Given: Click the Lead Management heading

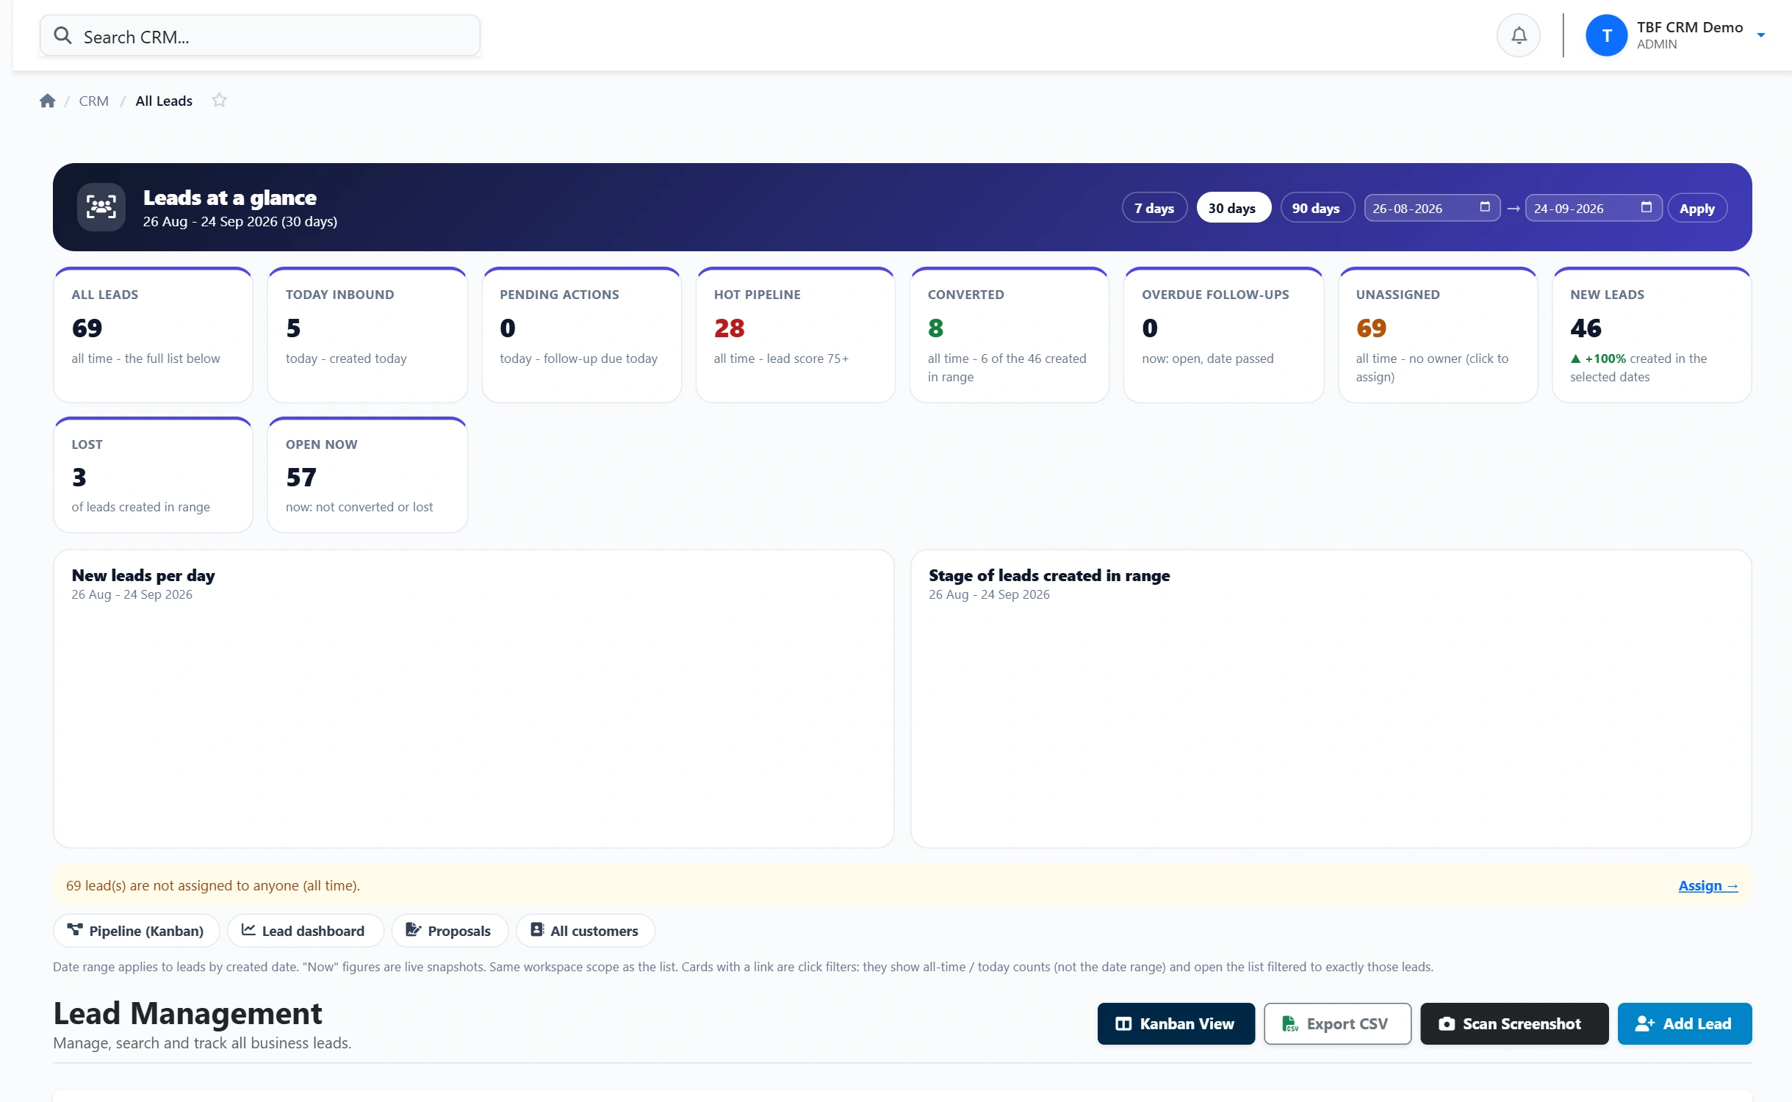Looking at the screenshot, I should pos(187,1014).
